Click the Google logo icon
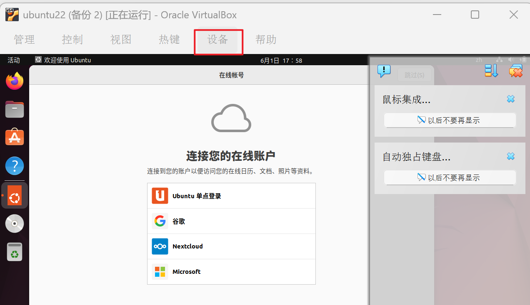Viewport: 530px width, 305px height. 160,221
